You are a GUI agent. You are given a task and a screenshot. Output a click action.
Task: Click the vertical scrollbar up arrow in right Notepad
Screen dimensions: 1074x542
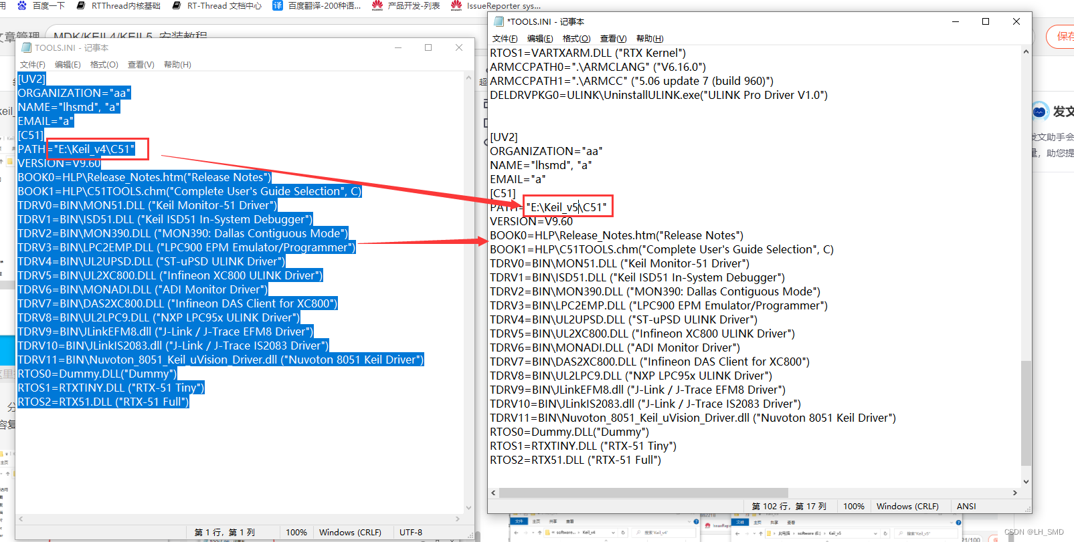tap(1026, 51)
